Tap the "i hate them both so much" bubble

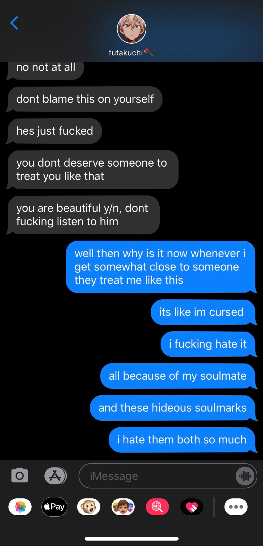tap(183, 440)
